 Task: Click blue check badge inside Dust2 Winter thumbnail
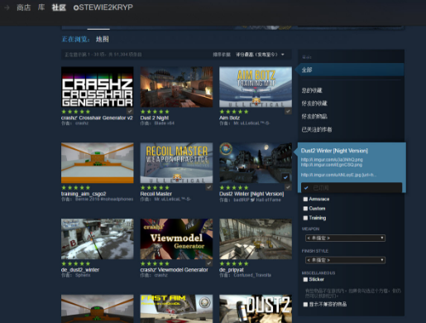285,177
